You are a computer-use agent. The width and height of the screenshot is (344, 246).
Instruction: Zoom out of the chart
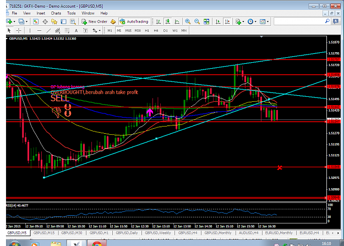[197, 21]
